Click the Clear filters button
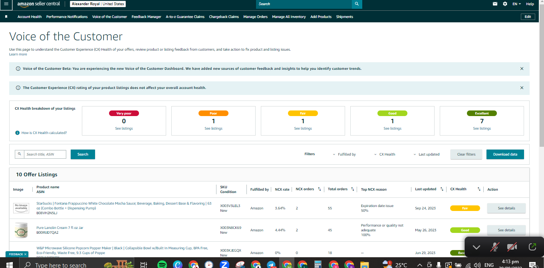This screenshot has width=544, height=268. [466, 154]
